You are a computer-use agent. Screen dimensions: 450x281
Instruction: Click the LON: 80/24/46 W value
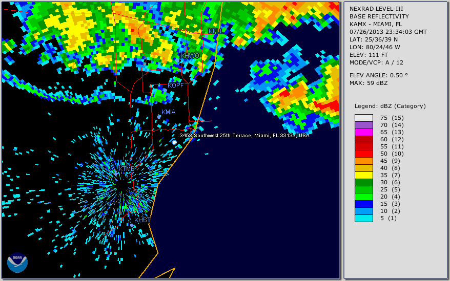click(x=375, y=47)
